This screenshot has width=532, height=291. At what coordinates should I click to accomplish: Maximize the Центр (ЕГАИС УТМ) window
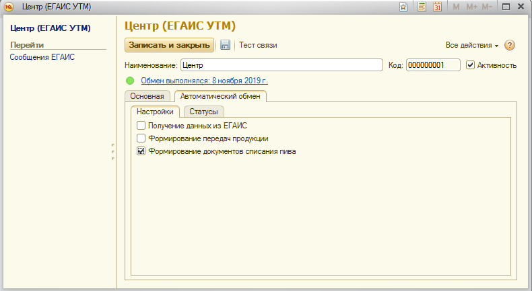pos(506,7)
